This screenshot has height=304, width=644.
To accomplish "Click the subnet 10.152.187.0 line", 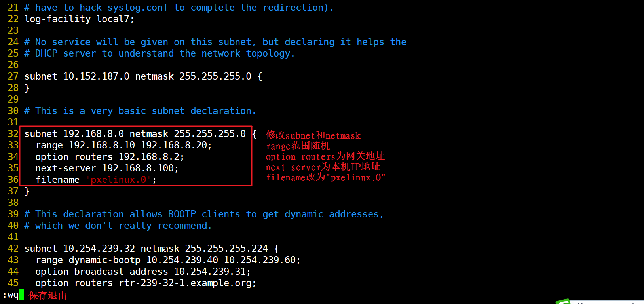I will 142,76.
